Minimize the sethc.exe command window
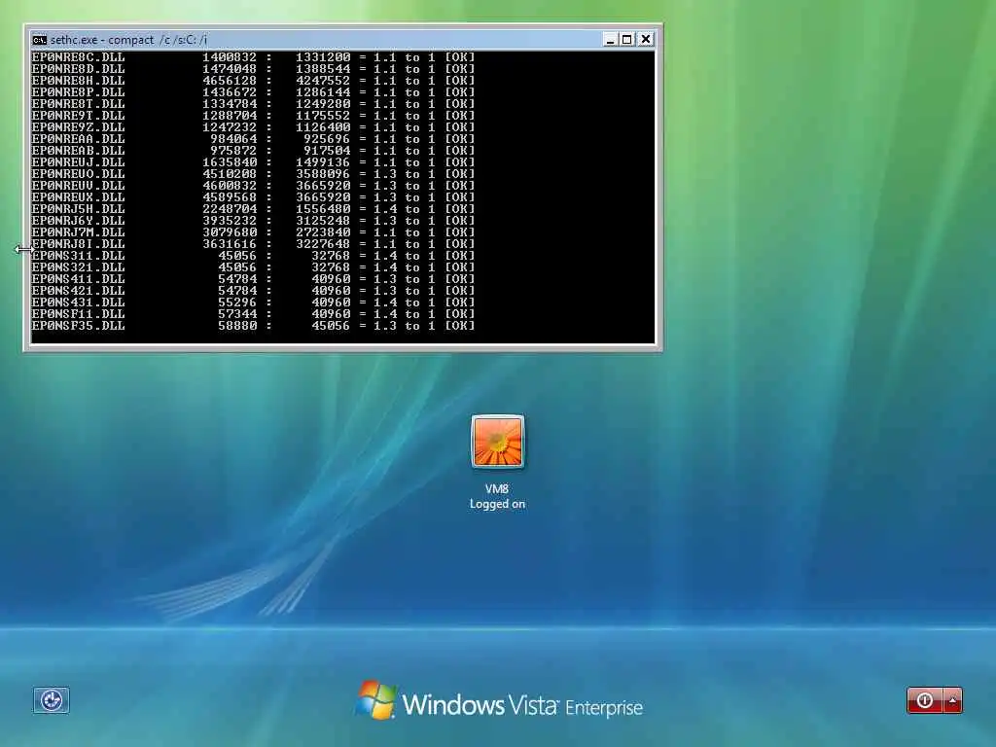 pos(610,39)
